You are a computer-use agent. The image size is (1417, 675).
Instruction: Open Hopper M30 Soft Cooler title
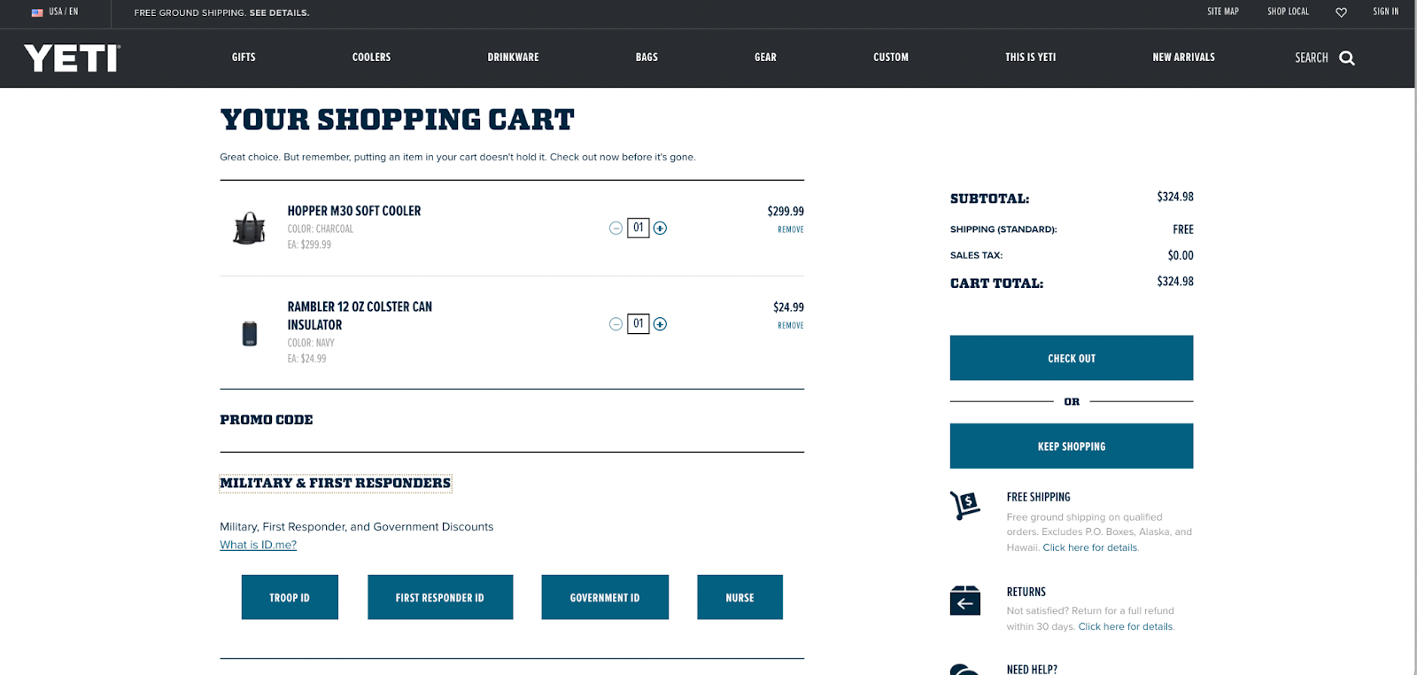[x=354, y=211]
